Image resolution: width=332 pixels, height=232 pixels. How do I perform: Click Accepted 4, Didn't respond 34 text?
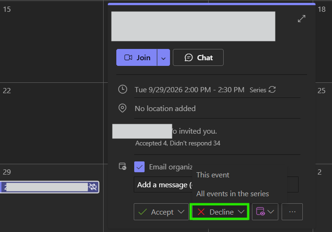[x=178, y=144]
